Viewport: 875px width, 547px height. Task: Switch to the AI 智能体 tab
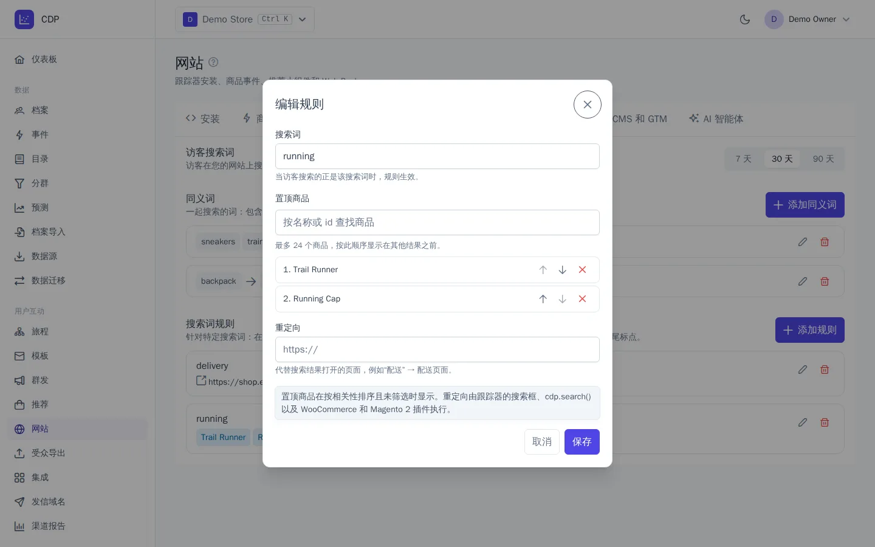[716, 119]
